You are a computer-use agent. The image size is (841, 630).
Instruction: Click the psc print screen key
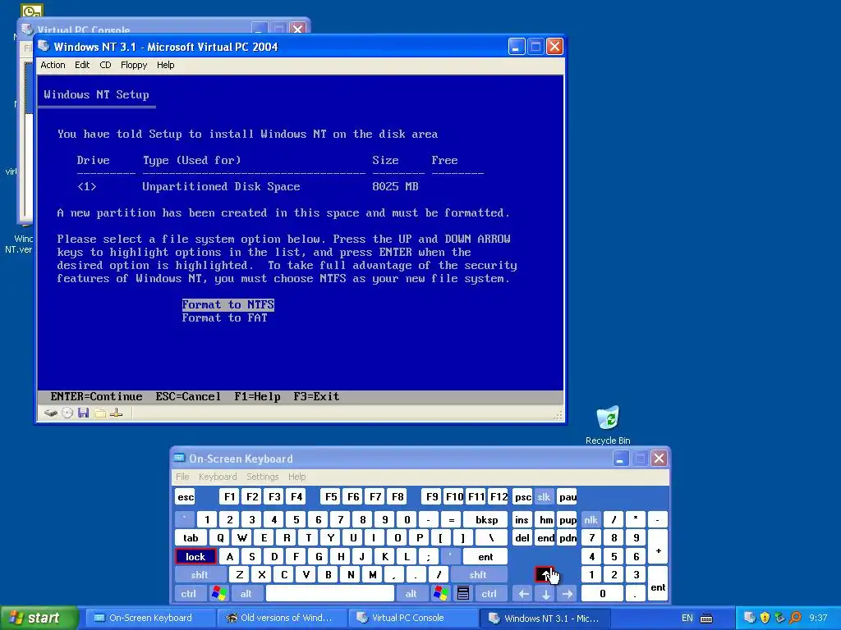(522, 496)
